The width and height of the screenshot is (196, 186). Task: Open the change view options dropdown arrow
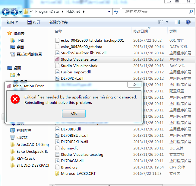click(x=167, y=22)
